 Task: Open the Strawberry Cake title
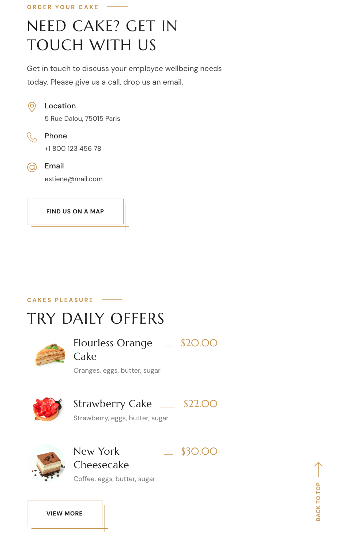113,403
